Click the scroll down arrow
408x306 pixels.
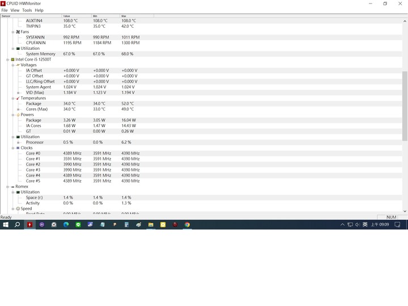pos(405,211)
